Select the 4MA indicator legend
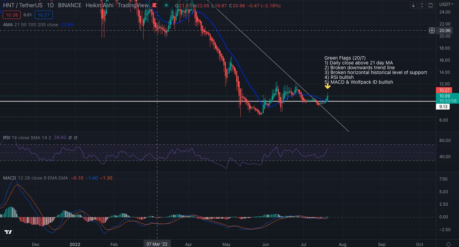The width and height of the screenshot is (459, 247). [x=31, y=25]
